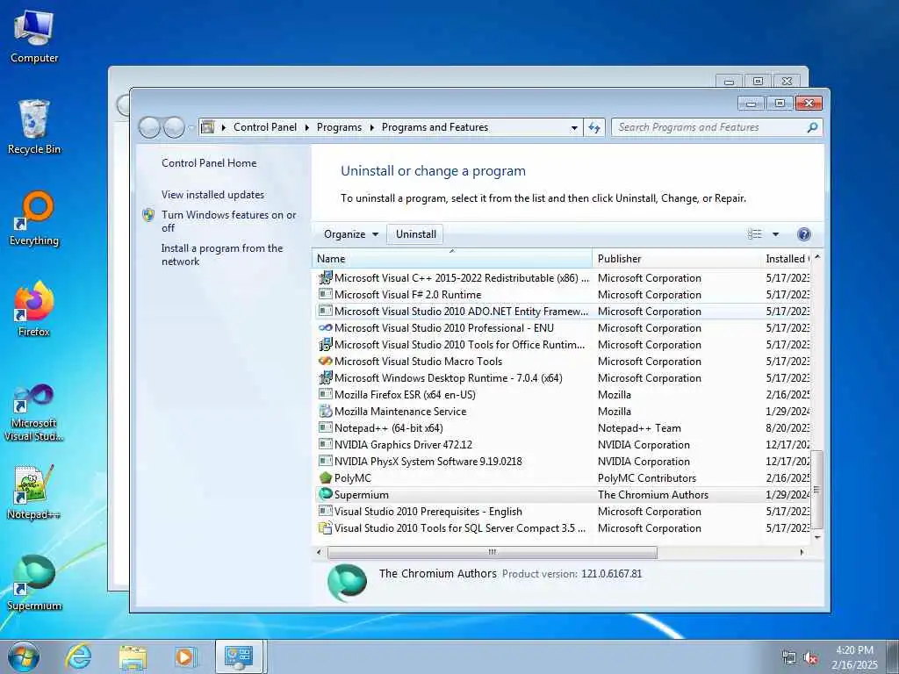Click the muted volume tray icon
Screen dimensions: 899x674
tap(810, 658)
